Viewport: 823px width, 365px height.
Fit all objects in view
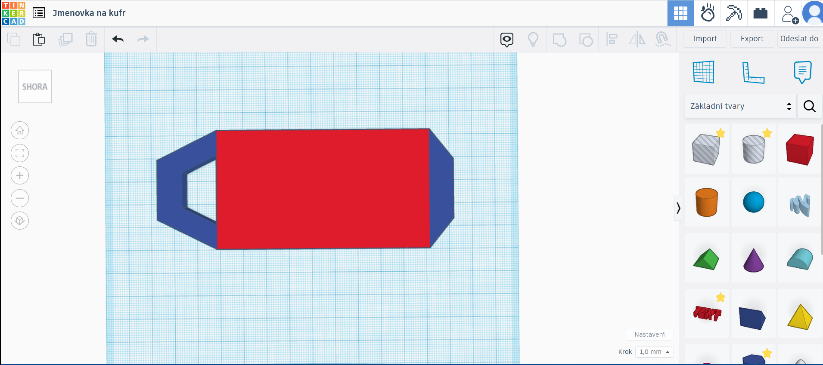(x=20, y=153)
